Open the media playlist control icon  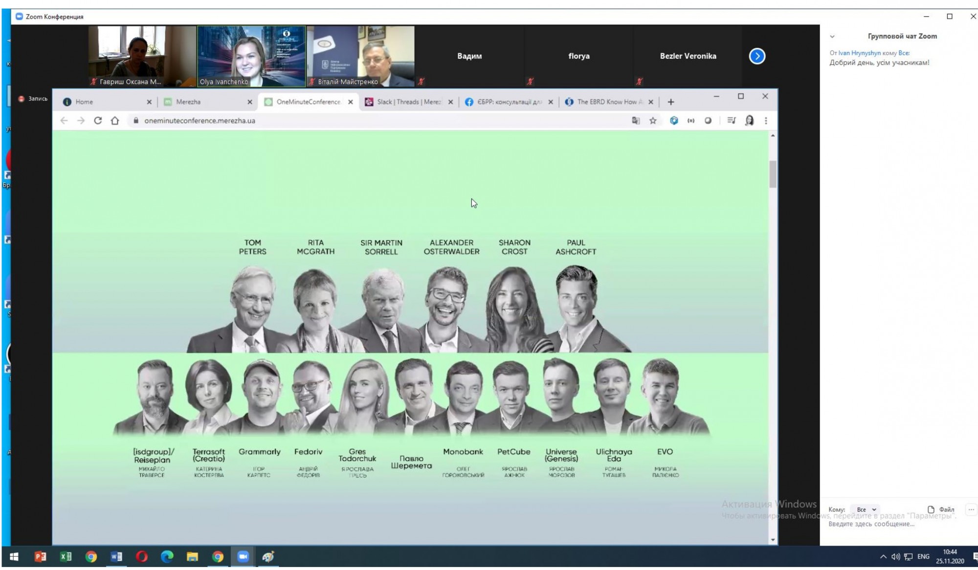click(732, 121)
